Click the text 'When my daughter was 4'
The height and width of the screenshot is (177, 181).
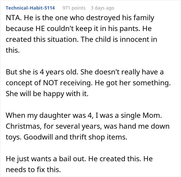coord(48,116)
